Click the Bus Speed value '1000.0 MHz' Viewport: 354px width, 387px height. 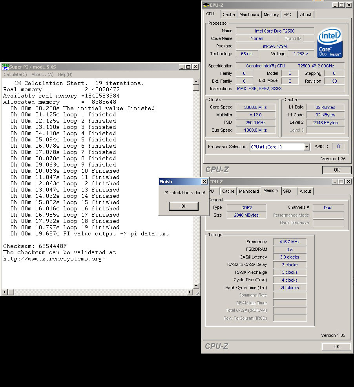(x=255, y=130)
